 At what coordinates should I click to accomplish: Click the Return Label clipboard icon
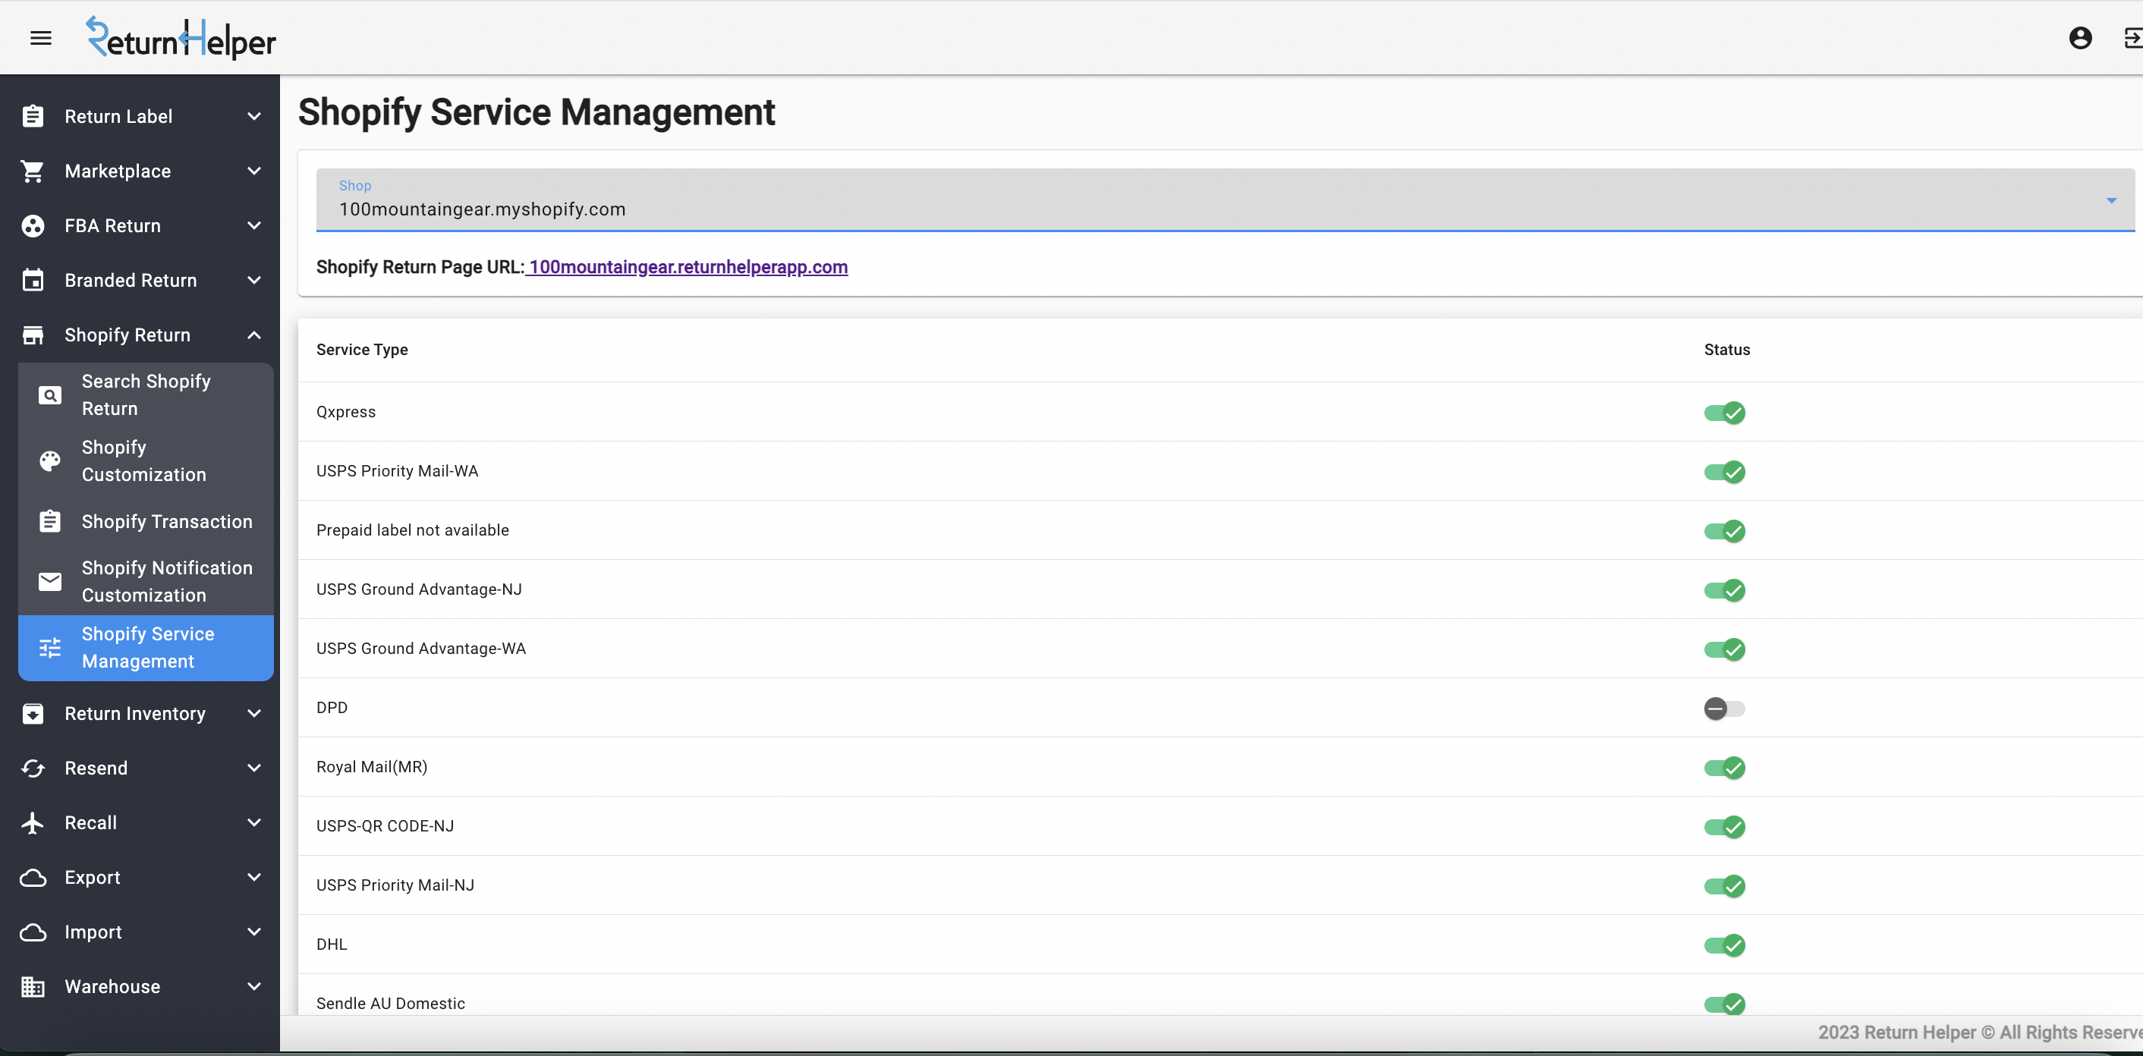(x=33, y=116)
